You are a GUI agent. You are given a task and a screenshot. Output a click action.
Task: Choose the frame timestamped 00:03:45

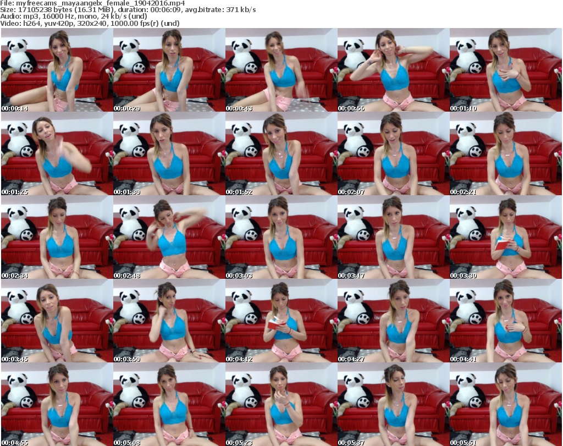point(57,321)
